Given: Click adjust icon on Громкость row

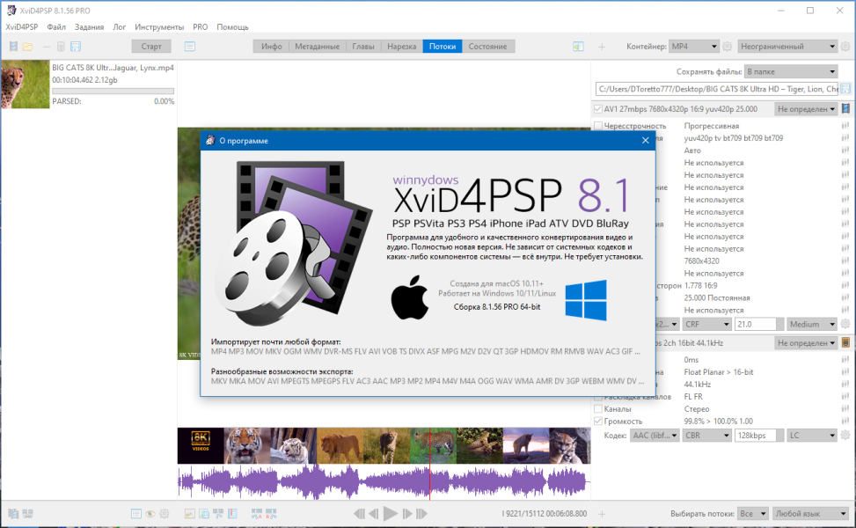Looking at the screenshot, I should tap(845, 421).
